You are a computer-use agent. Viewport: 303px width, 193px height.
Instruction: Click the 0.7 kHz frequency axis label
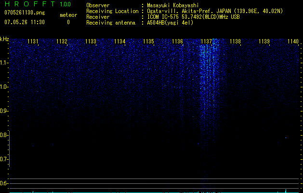pos(4,159)
